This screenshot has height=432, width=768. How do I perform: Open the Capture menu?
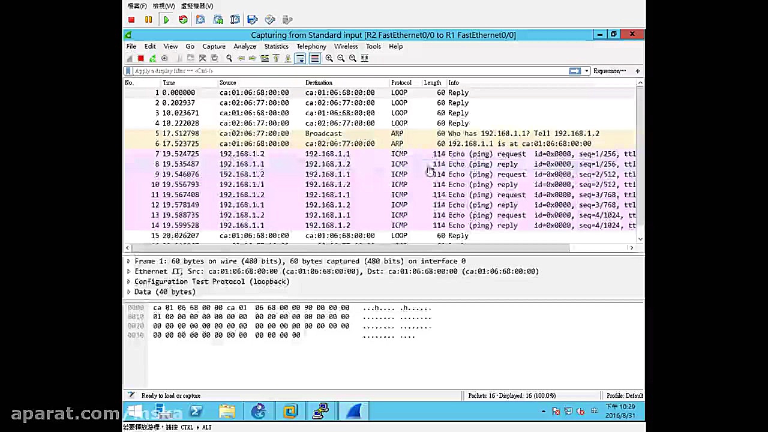pos(214,46)
